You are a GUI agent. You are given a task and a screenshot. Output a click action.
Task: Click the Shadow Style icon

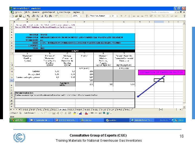104,113
